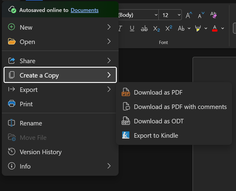Click the Clear Formatting eraser icon
This screenshot has height=191, width=236.
click(214, 15)
